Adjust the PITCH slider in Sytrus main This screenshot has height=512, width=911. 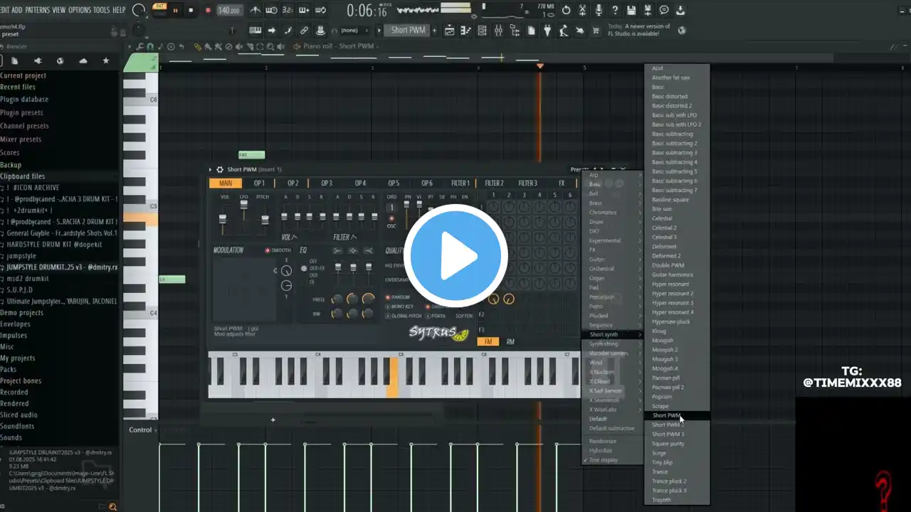click(265, 218)
